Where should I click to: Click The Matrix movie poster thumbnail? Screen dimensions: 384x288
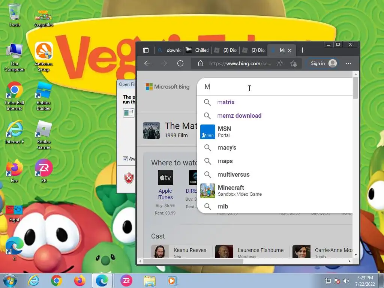point(151,130)
